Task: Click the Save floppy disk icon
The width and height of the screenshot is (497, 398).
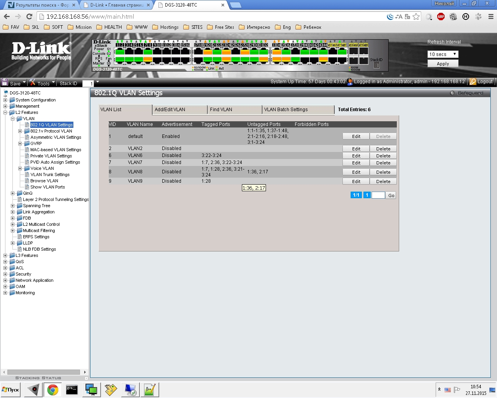Action: 5,82
